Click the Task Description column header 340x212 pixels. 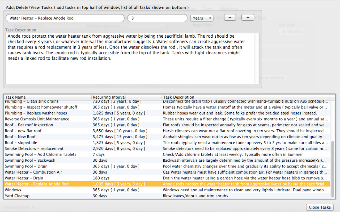pyautogui.click(x=245, y=97)
